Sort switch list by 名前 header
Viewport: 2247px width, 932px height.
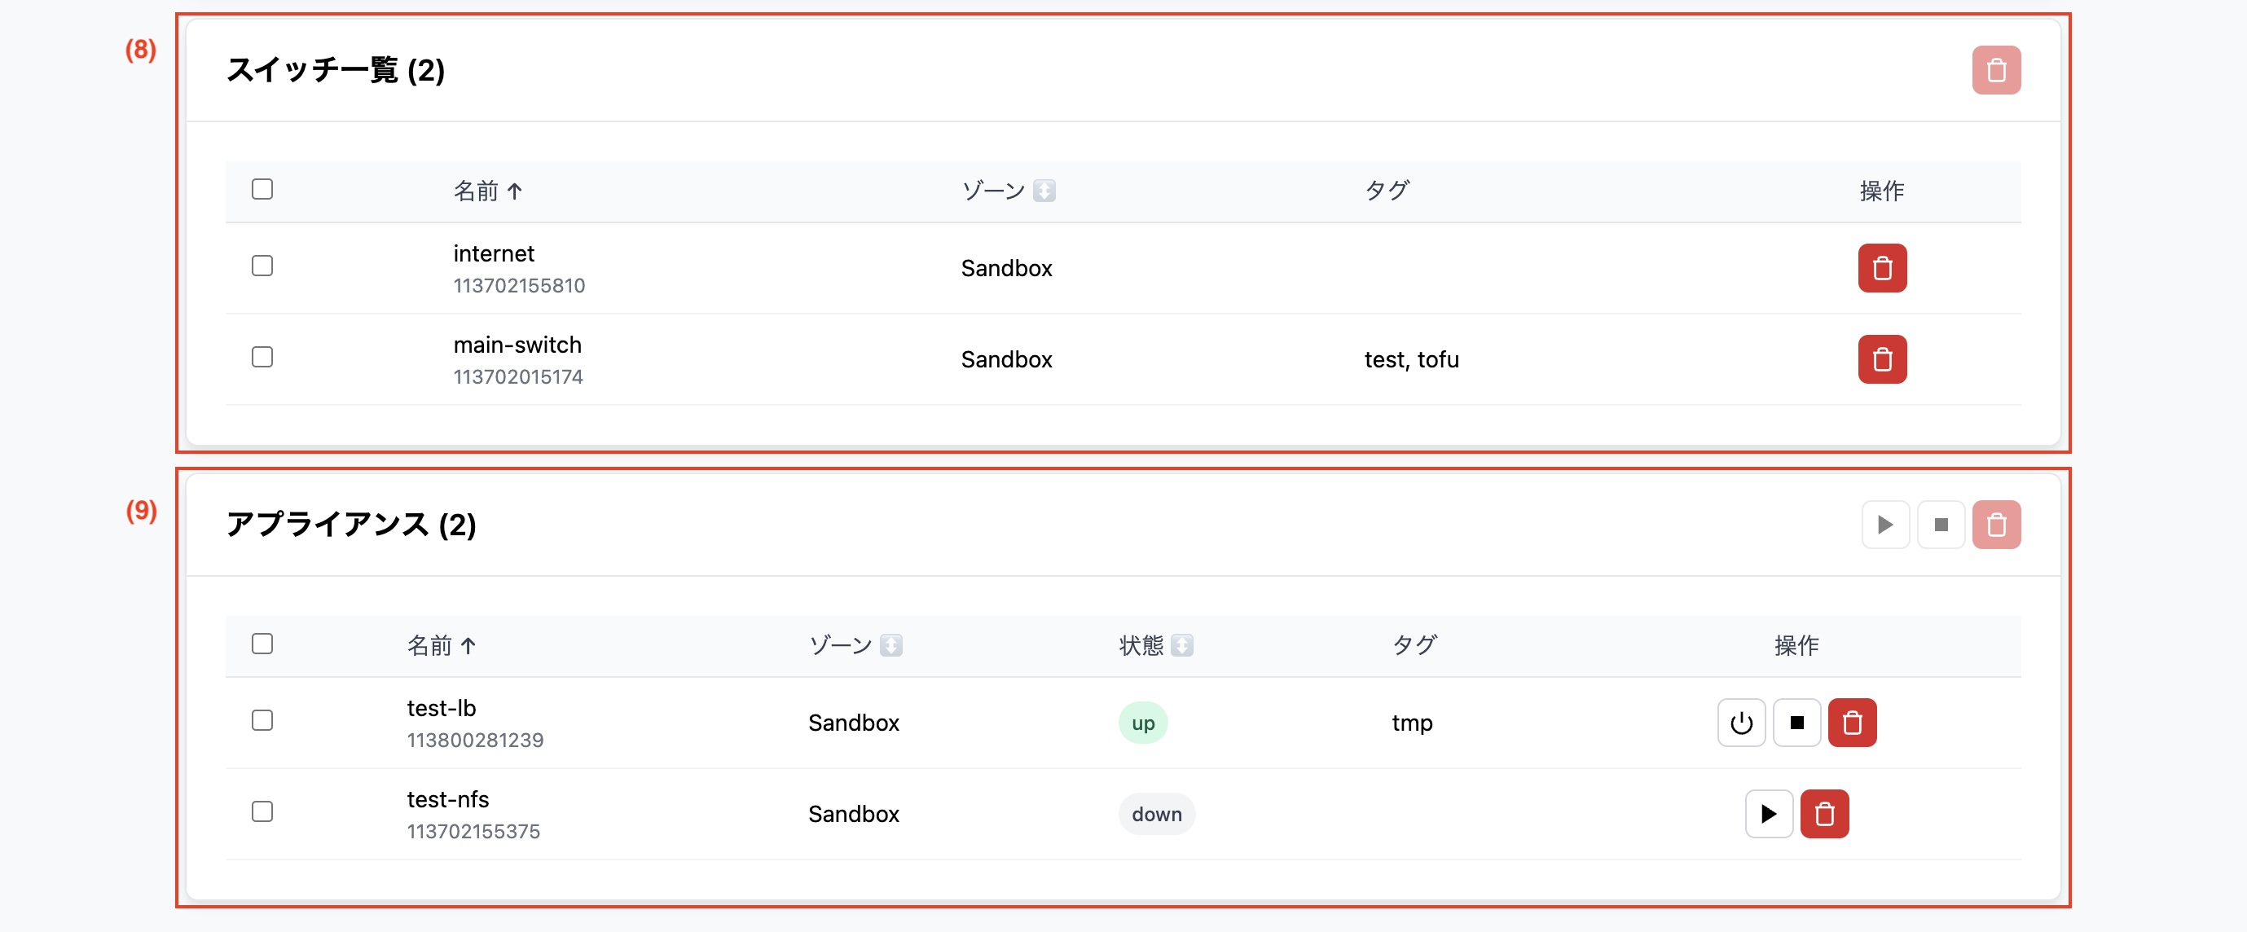click(487, 191)
